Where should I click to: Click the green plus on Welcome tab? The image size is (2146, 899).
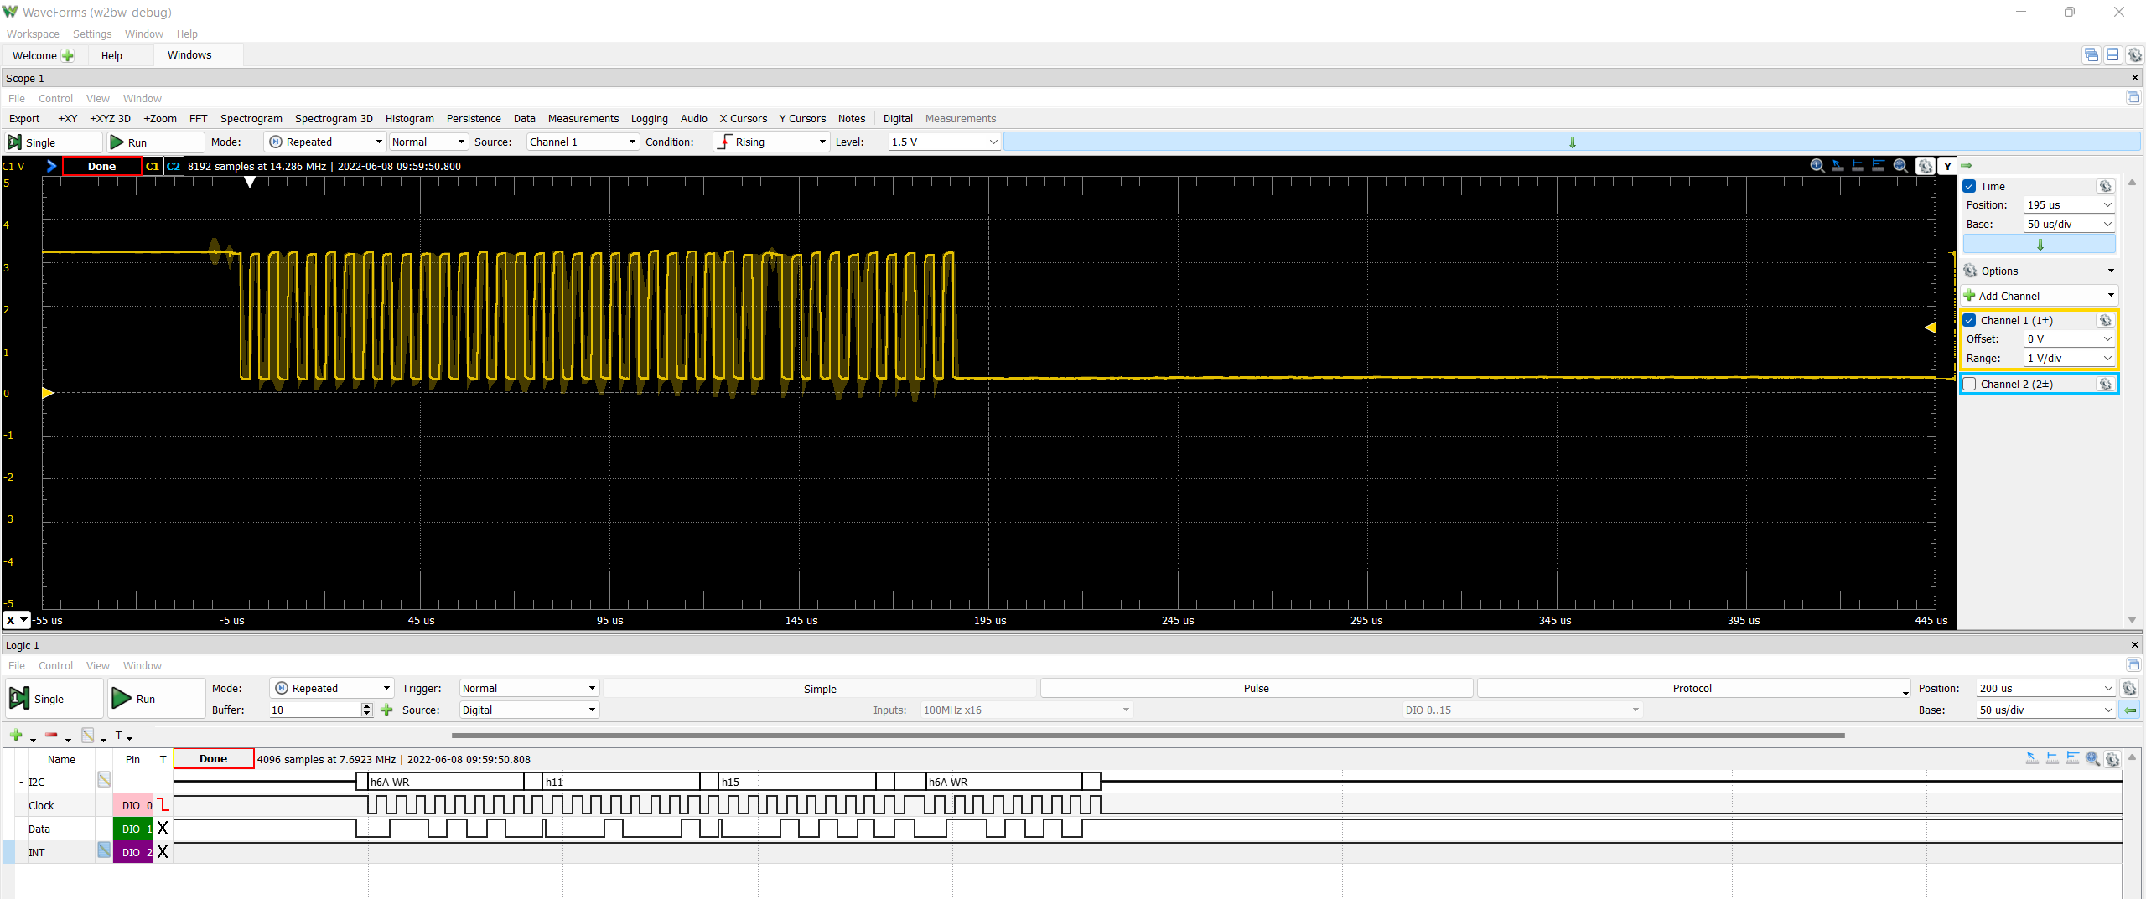click(68, 55)
